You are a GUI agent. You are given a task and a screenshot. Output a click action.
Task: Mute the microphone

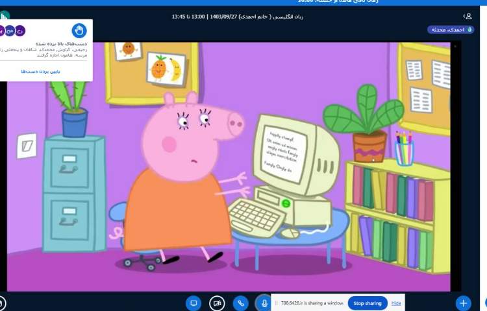[264, 303]
